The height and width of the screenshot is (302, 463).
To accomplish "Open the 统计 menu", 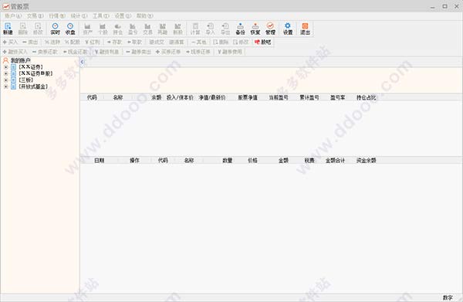I will coord(79,16).
